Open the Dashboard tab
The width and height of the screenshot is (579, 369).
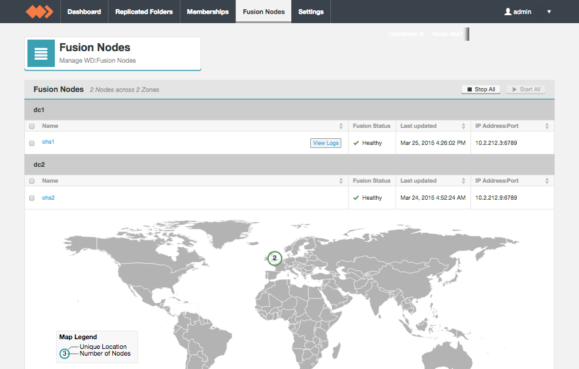click(x=84, y=12)
